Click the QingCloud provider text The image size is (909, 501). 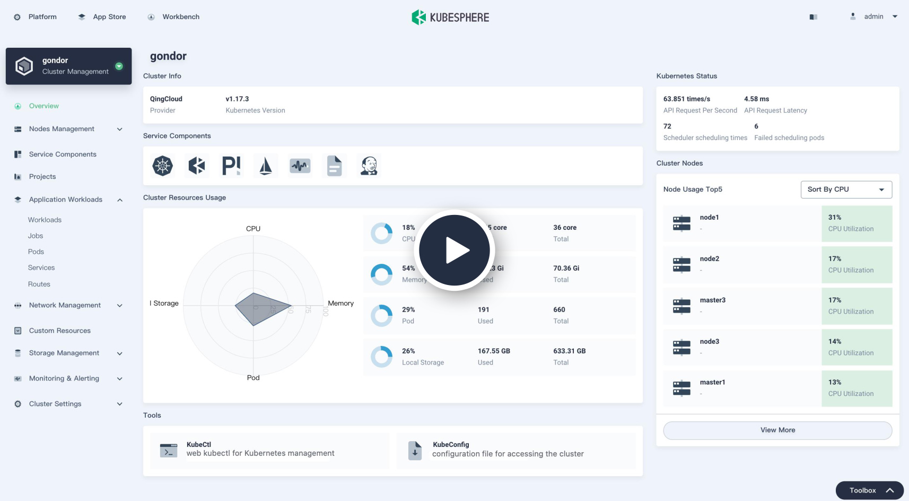tap(166, 99)
